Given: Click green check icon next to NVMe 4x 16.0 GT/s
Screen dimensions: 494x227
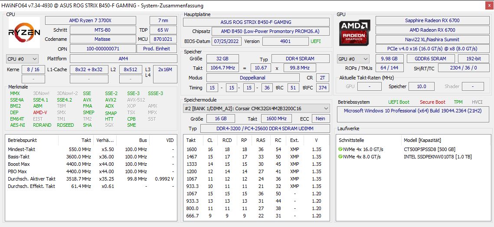Looking at the screenshot, I should click(340, 149).
